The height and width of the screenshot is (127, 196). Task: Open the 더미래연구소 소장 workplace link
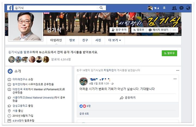coord(23,79)
